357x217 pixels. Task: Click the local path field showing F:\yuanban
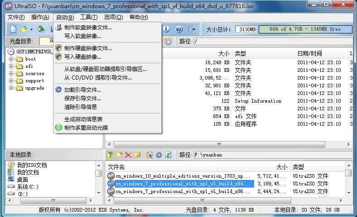point(273,155)
